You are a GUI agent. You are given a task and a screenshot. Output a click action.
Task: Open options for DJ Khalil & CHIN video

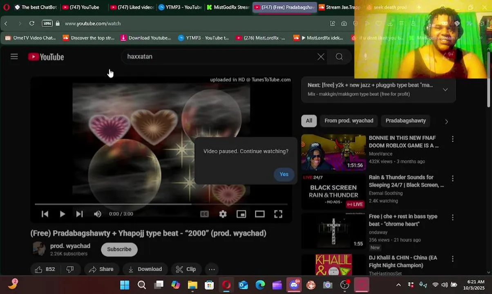(452, 259)
